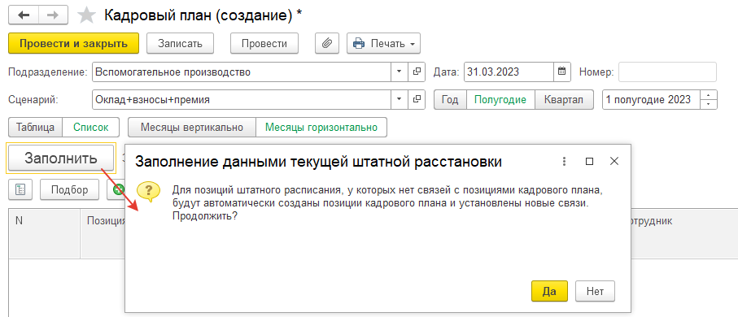Close the Заполнение данными dialog
The image size is (738, 317).
pos(614,161)
